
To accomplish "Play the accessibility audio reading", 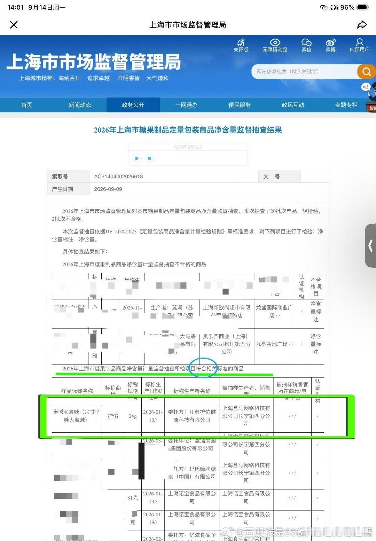I will [137, 158].
